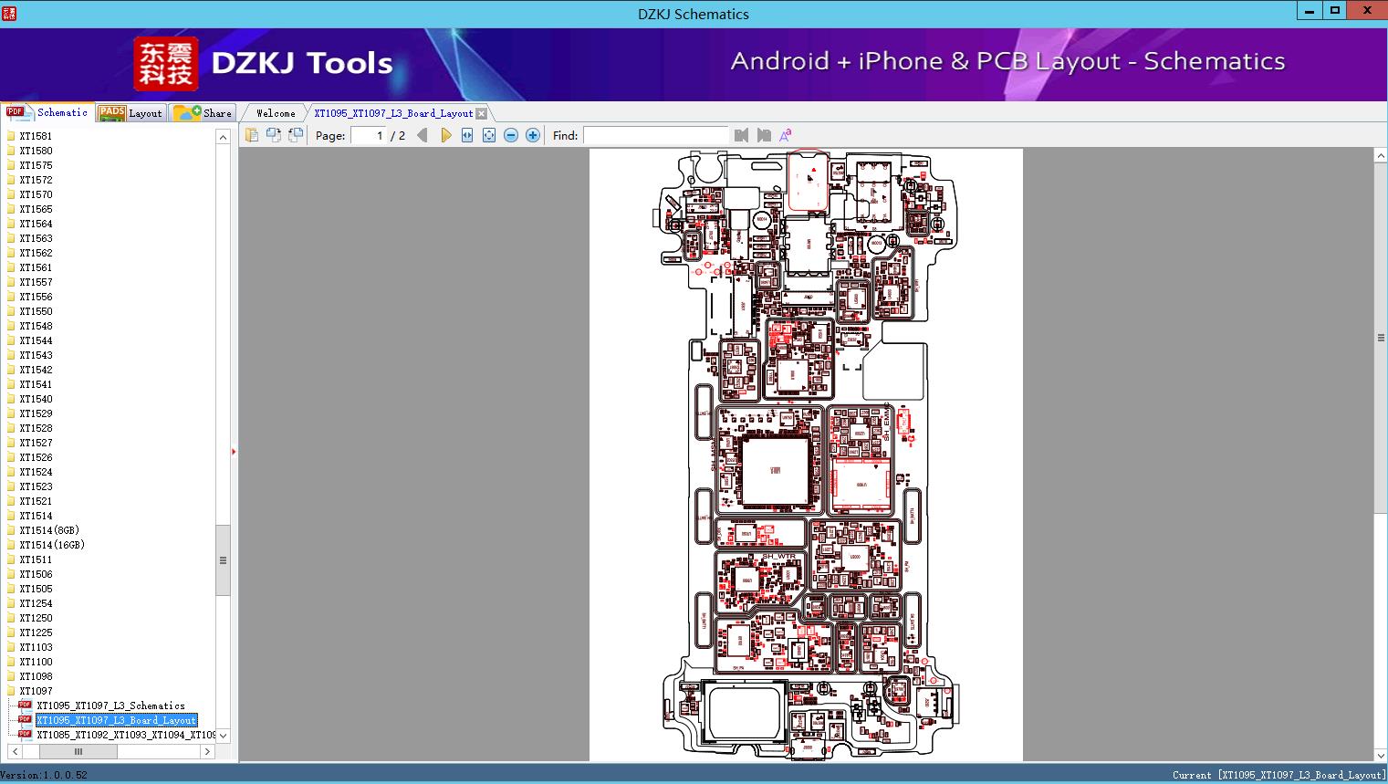This screenshot has width=1388, height=784.
Task: Toggle match case search option icon
Action: [x=785, y=135]
